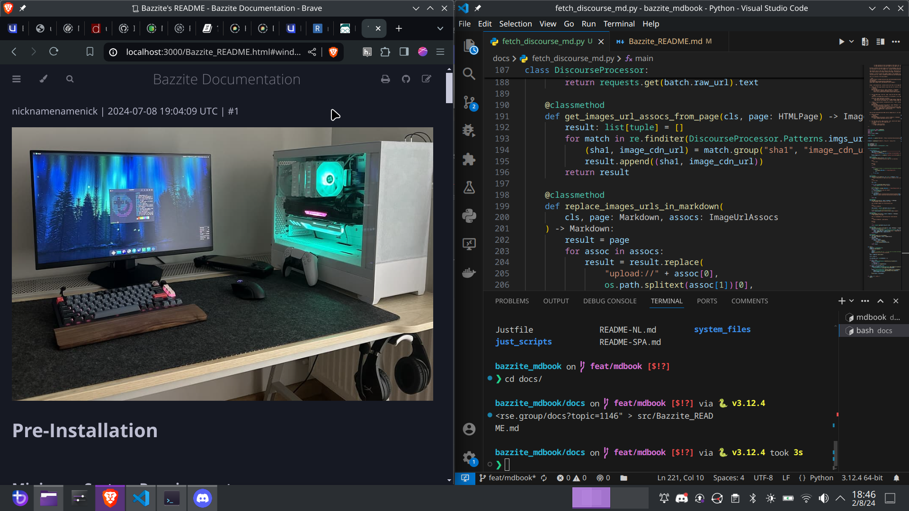The width and height of the screenshot is (909, 511).
Task: Open Discord from the taskbar
Action: coord(203,498)
